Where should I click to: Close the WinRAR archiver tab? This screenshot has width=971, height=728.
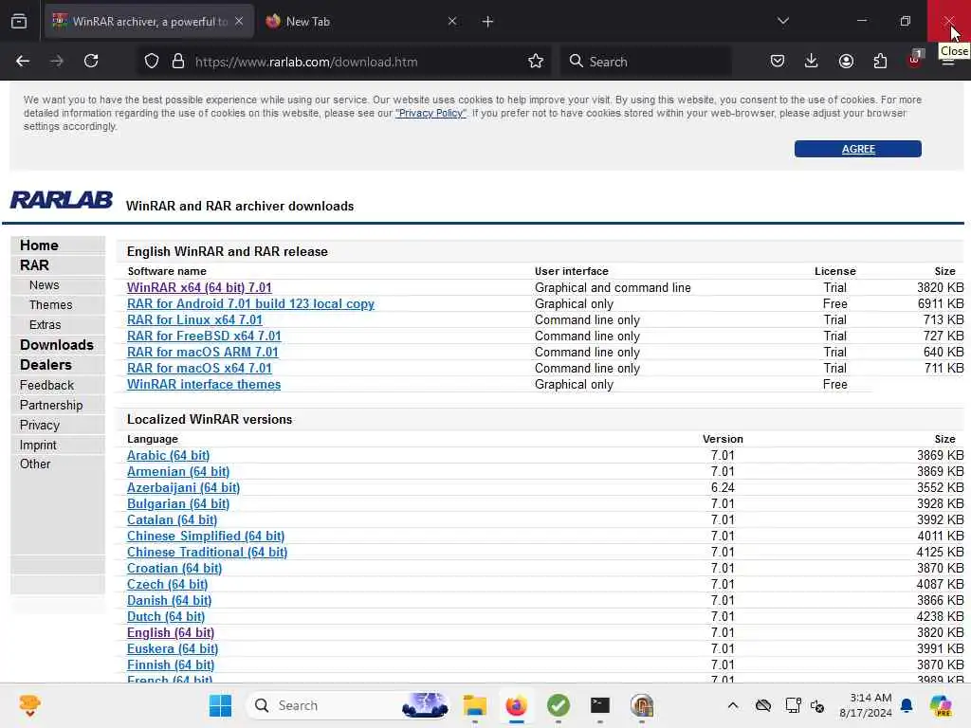[x=239, y=21]
